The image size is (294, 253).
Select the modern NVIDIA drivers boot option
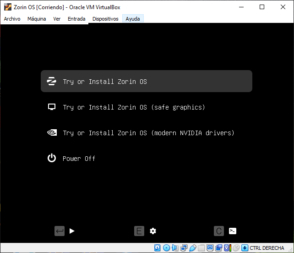click(148, 133)
